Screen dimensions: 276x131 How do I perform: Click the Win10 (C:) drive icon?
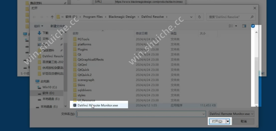point(39,87)
